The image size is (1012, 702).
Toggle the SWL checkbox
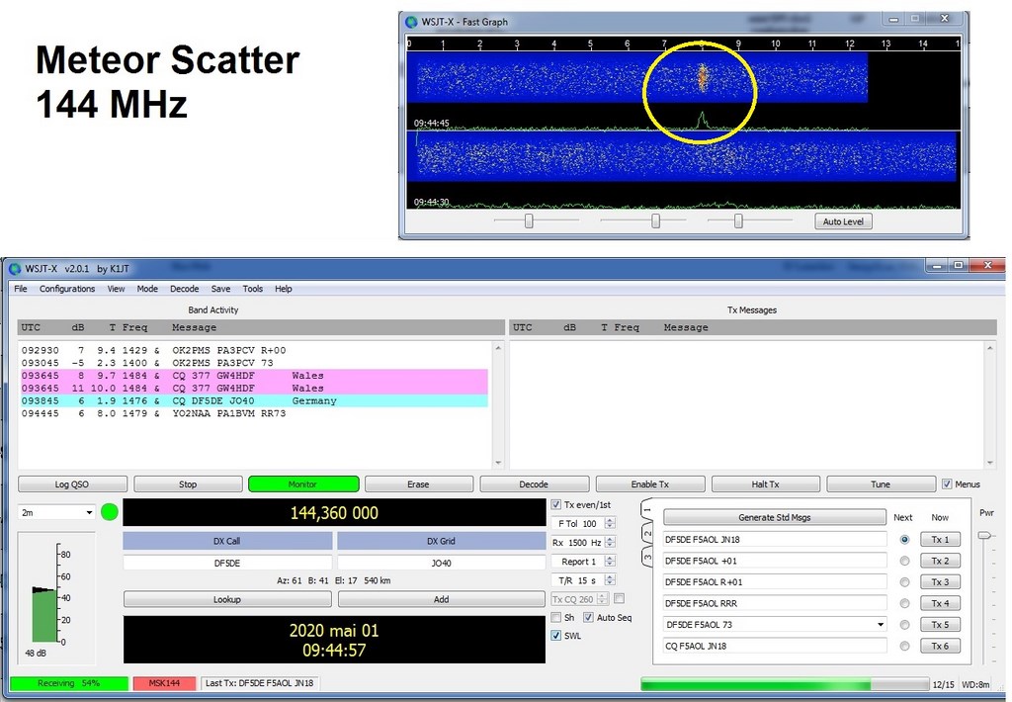555,636
